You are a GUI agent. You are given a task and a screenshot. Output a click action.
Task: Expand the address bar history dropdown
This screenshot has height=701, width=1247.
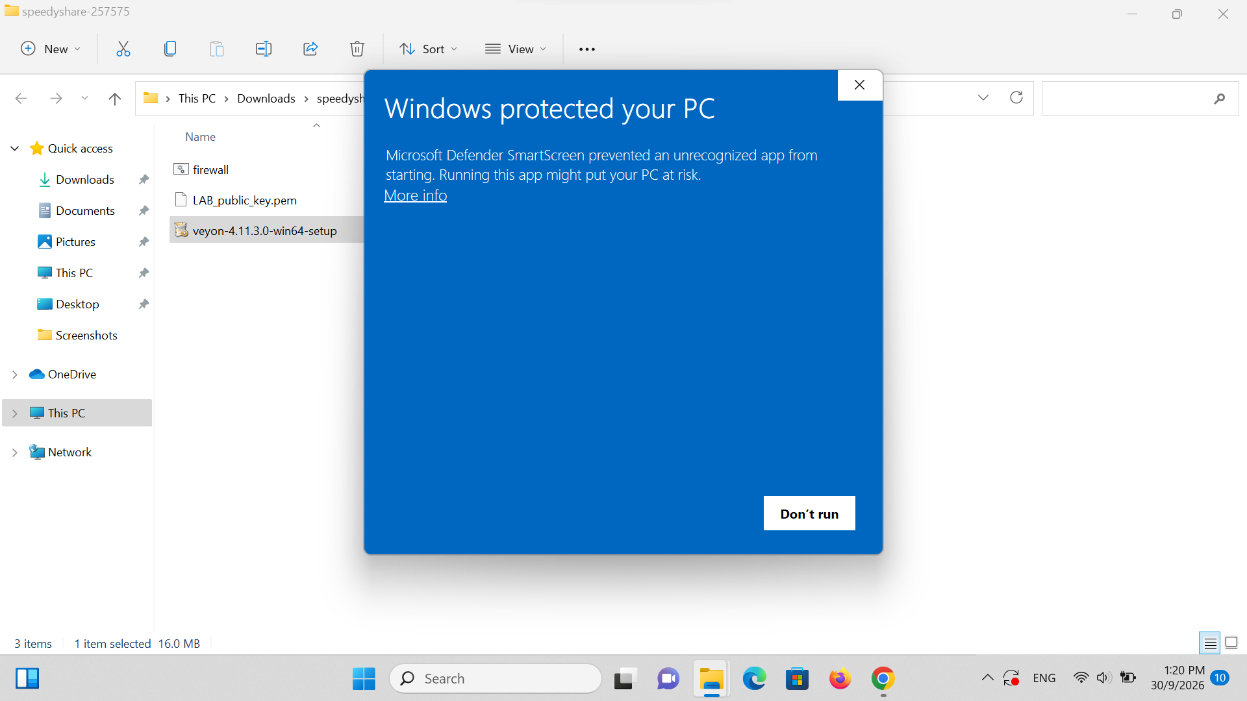click(983, 97)
